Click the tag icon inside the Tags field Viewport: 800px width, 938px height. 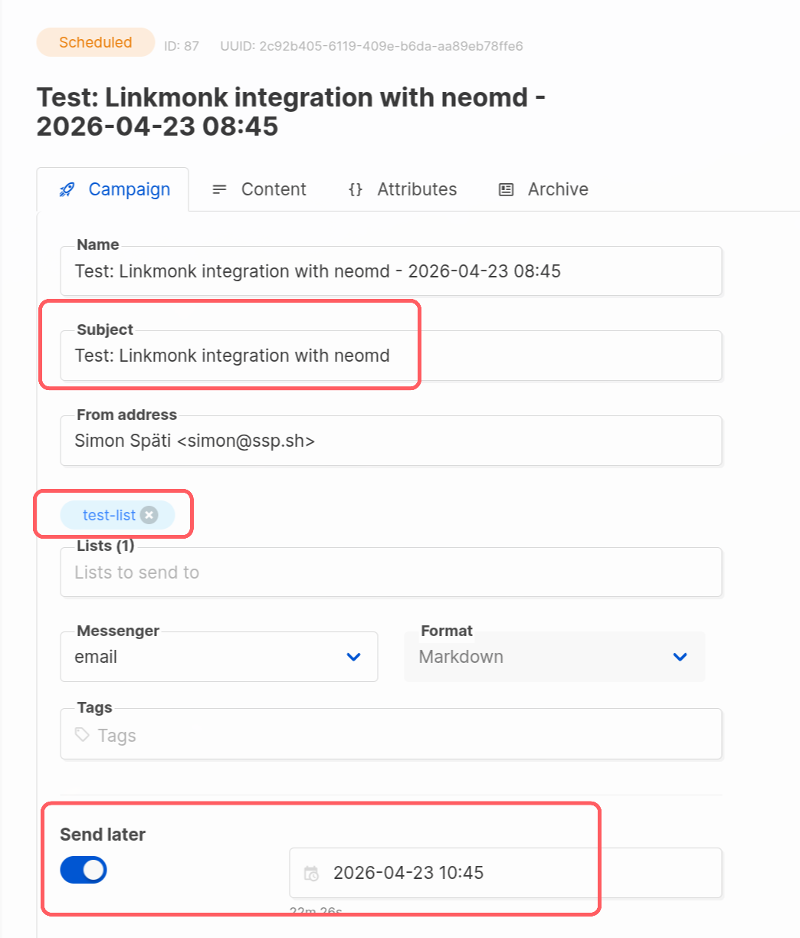click(x=84, y=735)
